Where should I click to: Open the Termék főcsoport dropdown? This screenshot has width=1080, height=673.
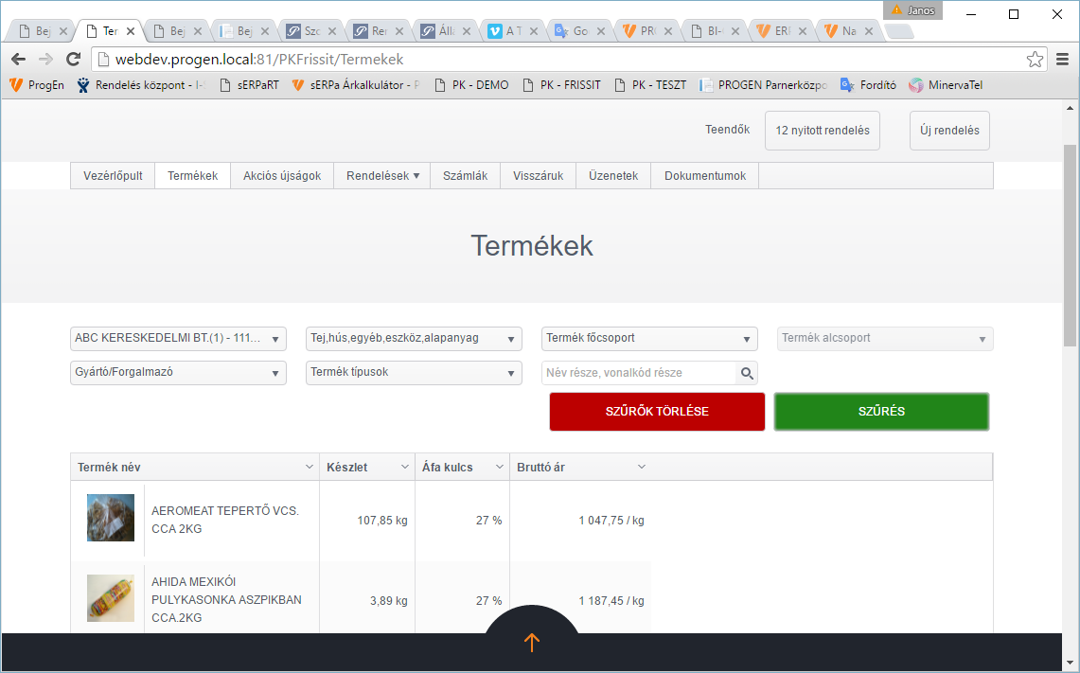649,338
